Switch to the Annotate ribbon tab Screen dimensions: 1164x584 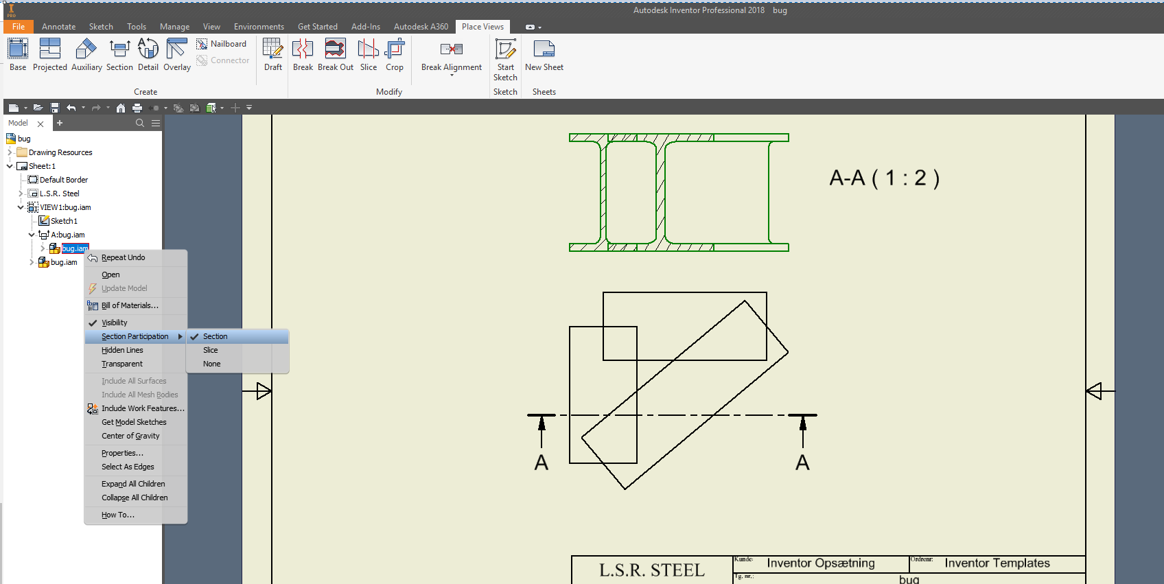(58, 27)
